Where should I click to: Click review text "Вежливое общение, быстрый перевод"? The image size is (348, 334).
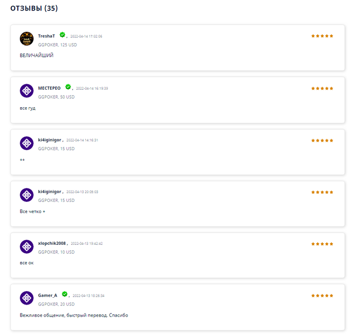74,315
